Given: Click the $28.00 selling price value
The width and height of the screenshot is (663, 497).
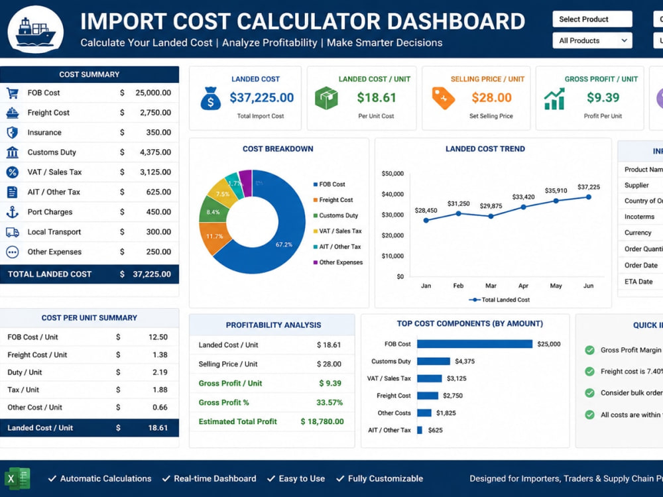Looking at the screenshot, I should click(492, 97).
